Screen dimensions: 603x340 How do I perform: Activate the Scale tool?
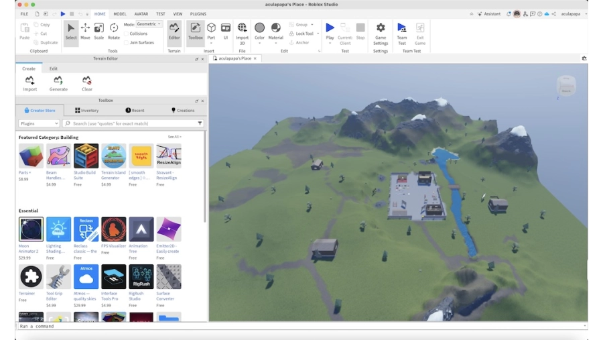pyautogui.click(x=99, y=32)
